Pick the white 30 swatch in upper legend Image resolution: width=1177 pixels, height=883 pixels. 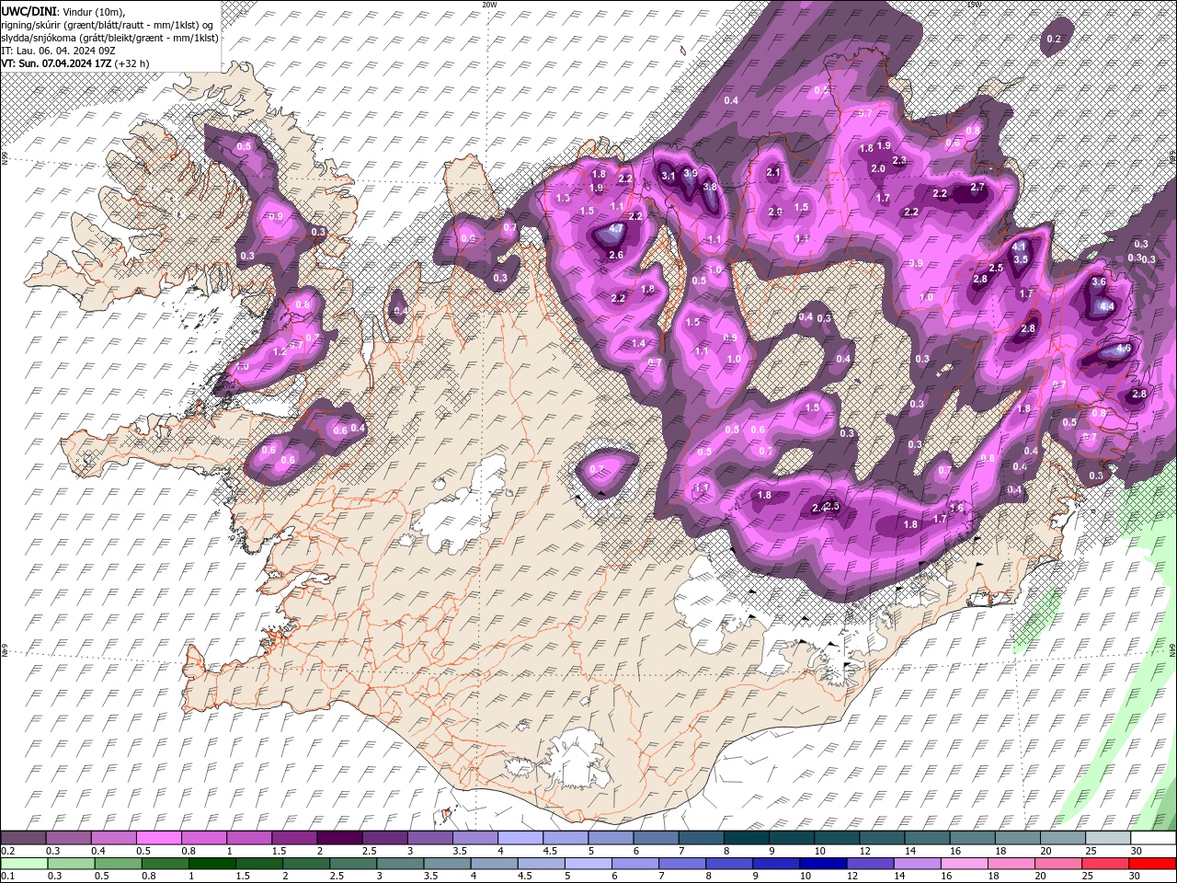(x=1153, y=839)
